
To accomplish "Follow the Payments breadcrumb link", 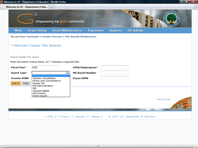I will click(32, 37).
